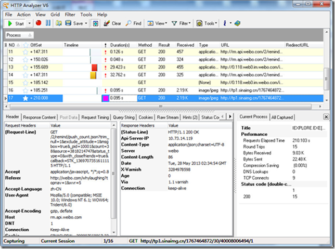Click the Clear brush icon in toolbar
335x249 pixels.
tap(107, 23)
